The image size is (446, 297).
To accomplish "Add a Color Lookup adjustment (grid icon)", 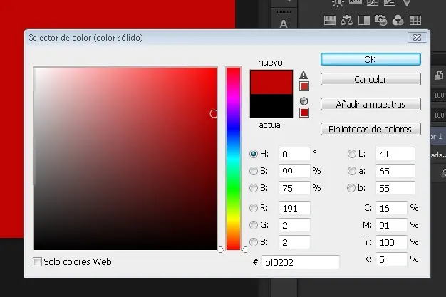I will coord(415,20).
